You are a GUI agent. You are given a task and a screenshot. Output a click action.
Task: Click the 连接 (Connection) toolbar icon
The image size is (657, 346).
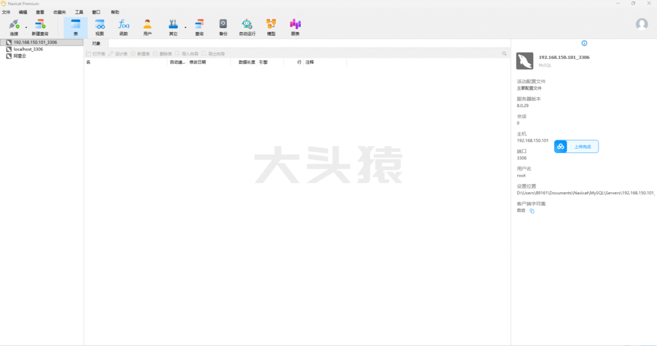[x=13, y=26]
